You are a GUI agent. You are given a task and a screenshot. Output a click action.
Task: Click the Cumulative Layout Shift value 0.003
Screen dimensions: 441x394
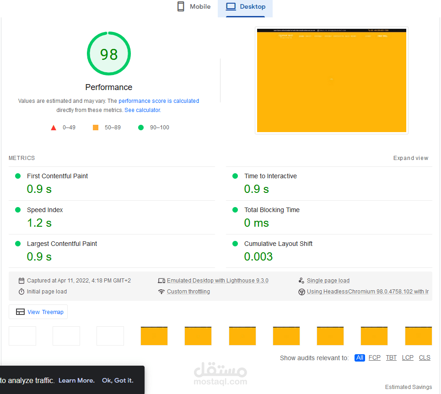click(258, 256)
